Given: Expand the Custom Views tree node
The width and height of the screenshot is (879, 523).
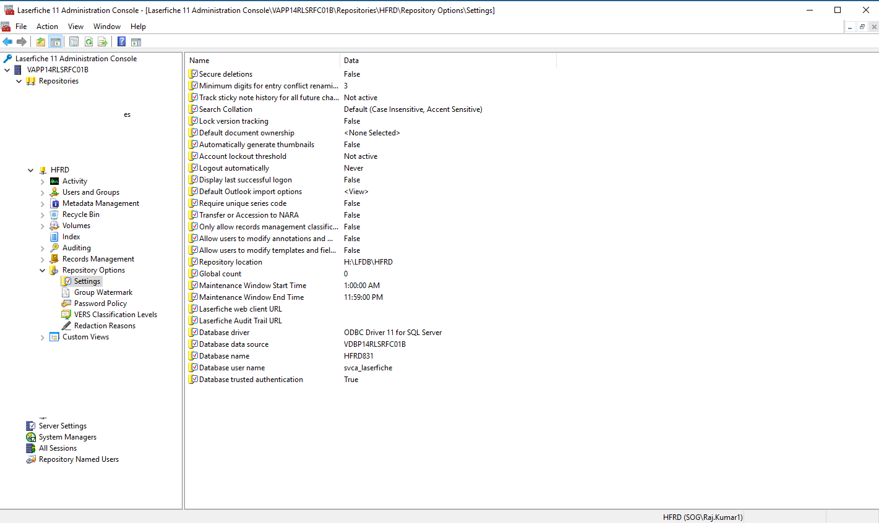Looking at the screenshot, I should click(43, 338).
